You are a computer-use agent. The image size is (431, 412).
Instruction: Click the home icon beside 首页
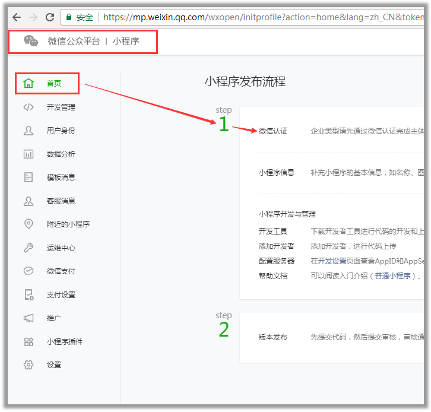pos(28,84)
